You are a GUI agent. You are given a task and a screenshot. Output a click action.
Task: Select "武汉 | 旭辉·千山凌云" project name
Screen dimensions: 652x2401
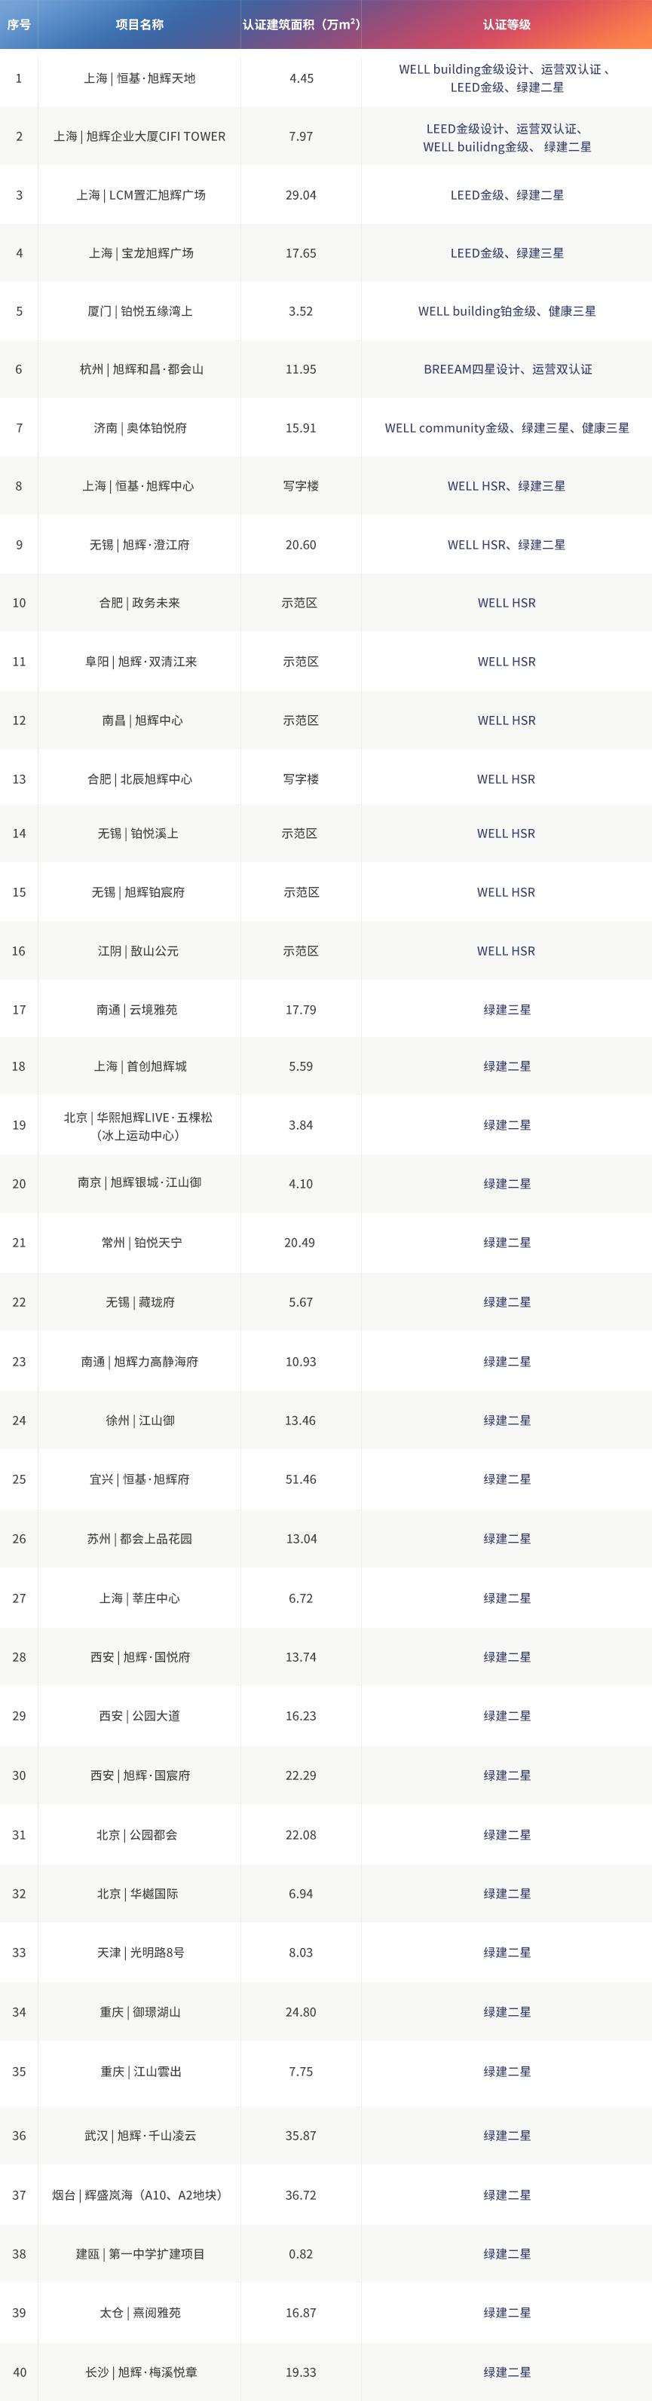(140, 2136)
